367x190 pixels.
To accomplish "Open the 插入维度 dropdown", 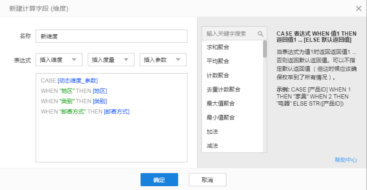I will pos(59,60).
